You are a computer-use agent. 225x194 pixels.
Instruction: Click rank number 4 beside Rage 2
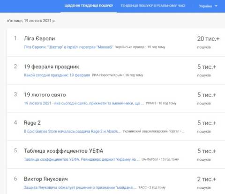[15, 123]
